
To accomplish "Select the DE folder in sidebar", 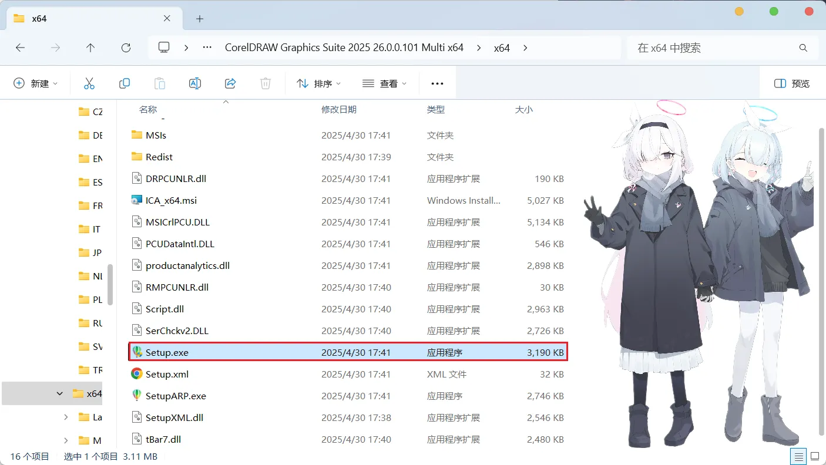I will [90, 135].
